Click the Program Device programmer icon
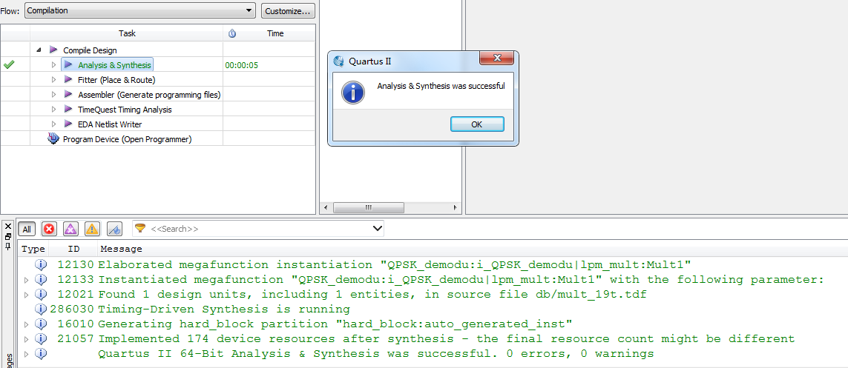848x368 pixels. tap(53, 138)
